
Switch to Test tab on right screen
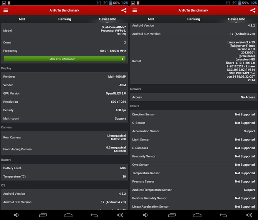tap(151, 19)
